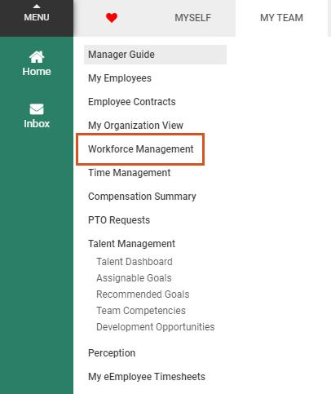Switch to the MYSELF tab
The height and width of the screenshot is (394, 331).
[x=192, y=18]
